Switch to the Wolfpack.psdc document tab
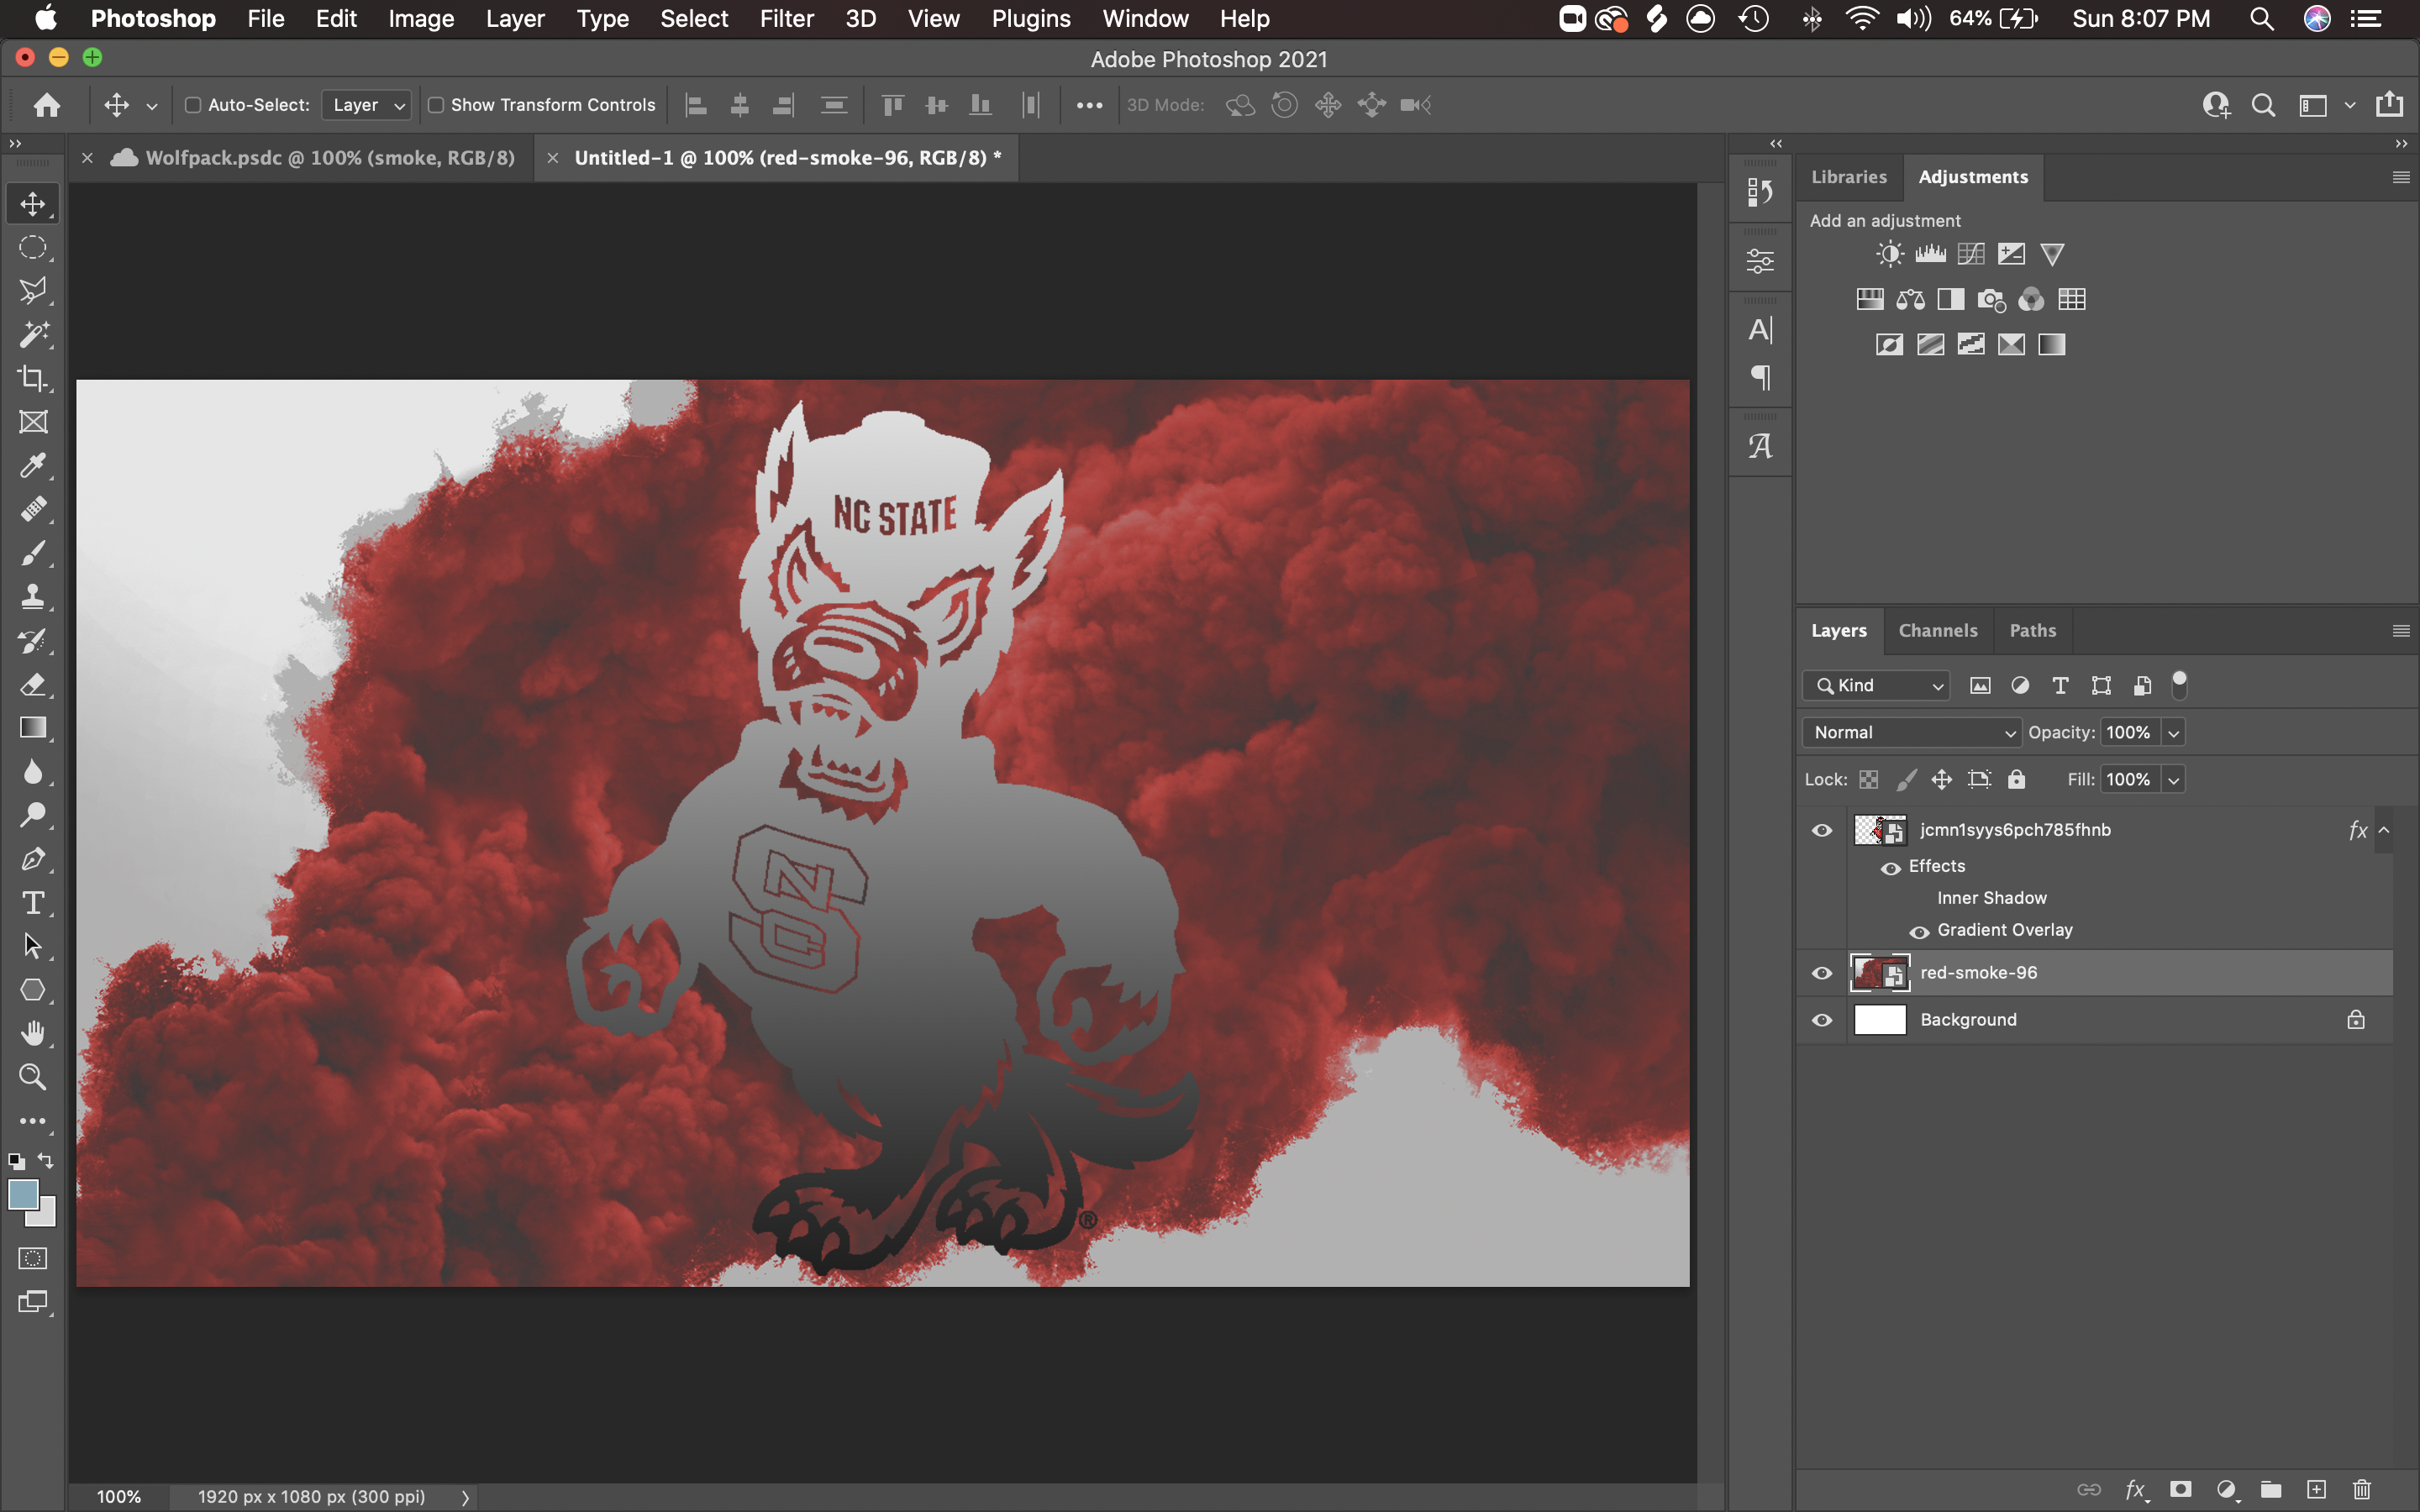2420x1512 pixels. [330, 157]
